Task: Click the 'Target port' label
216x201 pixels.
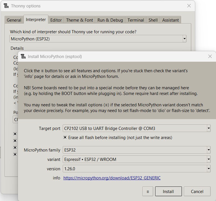Action: click(x=49, y=129)
